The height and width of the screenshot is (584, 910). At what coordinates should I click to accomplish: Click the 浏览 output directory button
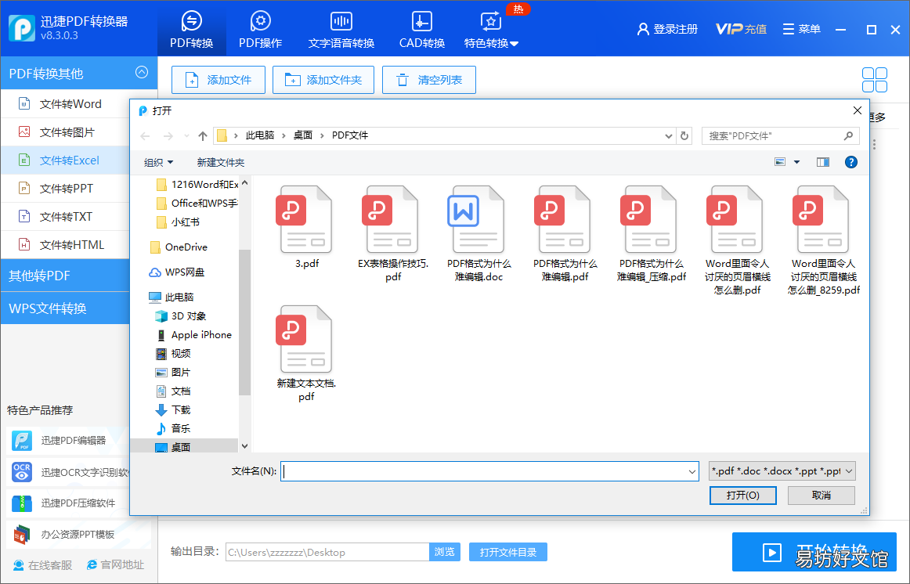coord(445,552)
